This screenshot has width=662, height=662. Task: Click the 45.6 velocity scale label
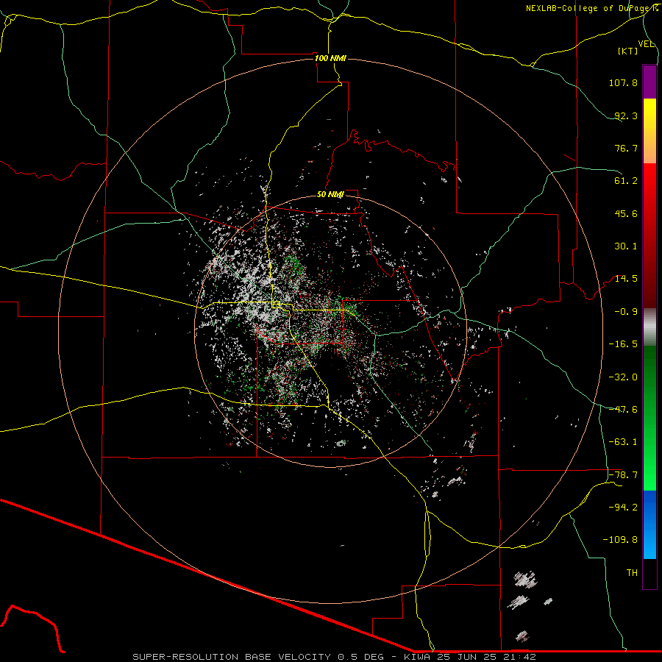(626, 213)
